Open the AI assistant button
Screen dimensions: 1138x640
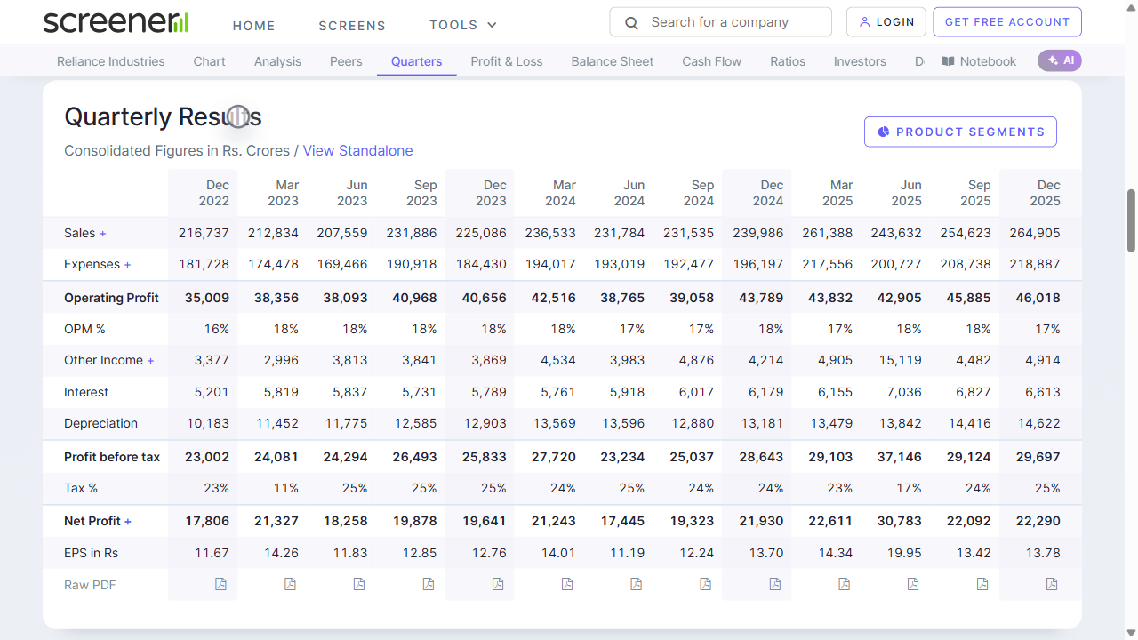(x=1060, y=60)
